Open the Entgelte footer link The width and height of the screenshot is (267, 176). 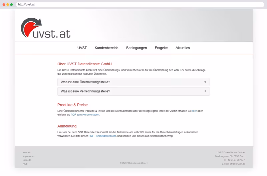pos(27,160)
